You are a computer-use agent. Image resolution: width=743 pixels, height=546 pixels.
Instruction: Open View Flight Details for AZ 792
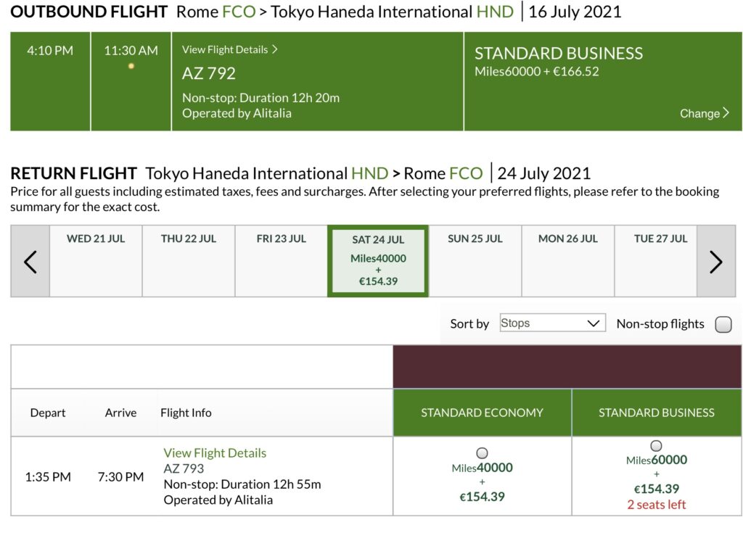225,49
